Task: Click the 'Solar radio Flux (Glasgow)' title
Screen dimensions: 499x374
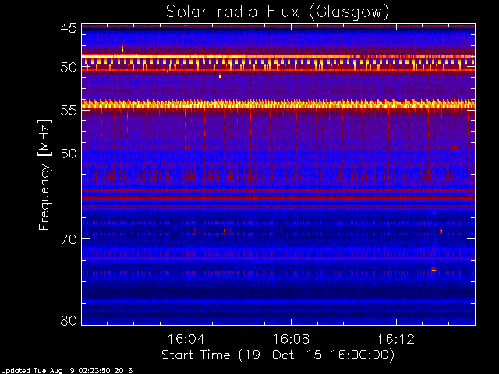Action: pos(278,12)
